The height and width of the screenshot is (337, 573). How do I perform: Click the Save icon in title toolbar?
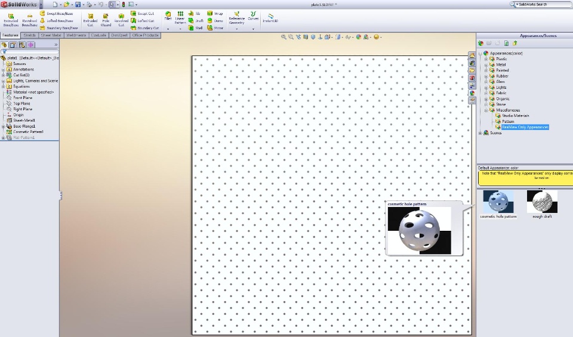coord(78,4)
